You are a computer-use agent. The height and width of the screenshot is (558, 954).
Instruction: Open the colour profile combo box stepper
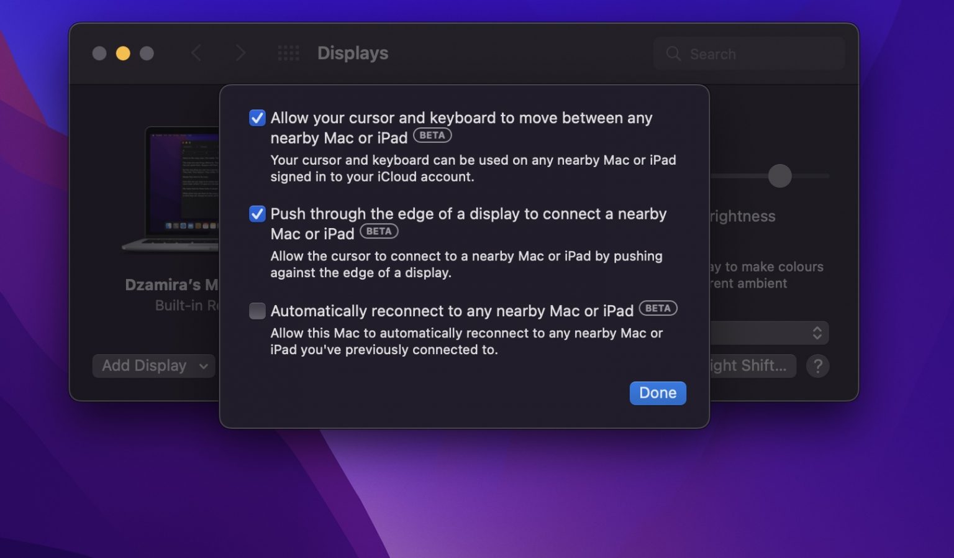[818, 333]
